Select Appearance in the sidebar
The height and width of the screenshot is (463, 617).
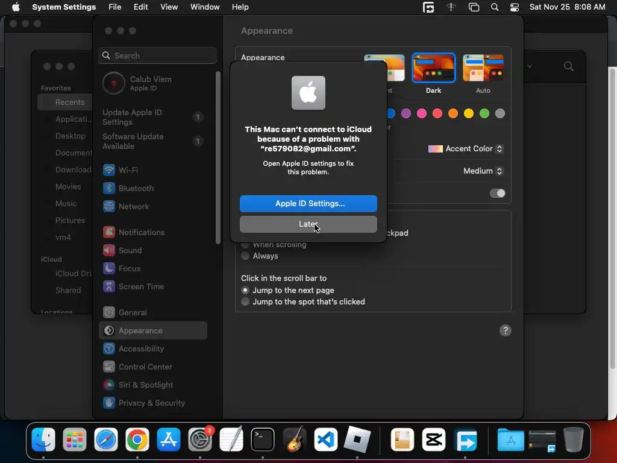152,331
